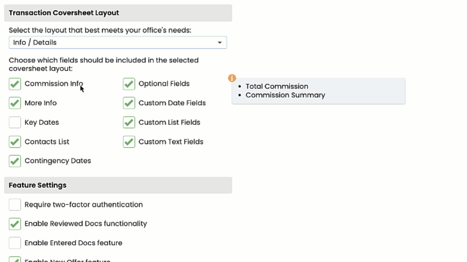Click the Commission Summary tooltip item
The width and height of the screenshot is (467, 262).
285,95
